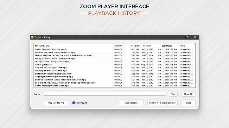
Task: Click the Zoom Player icon in title bar
Action: tap(32, 37)
